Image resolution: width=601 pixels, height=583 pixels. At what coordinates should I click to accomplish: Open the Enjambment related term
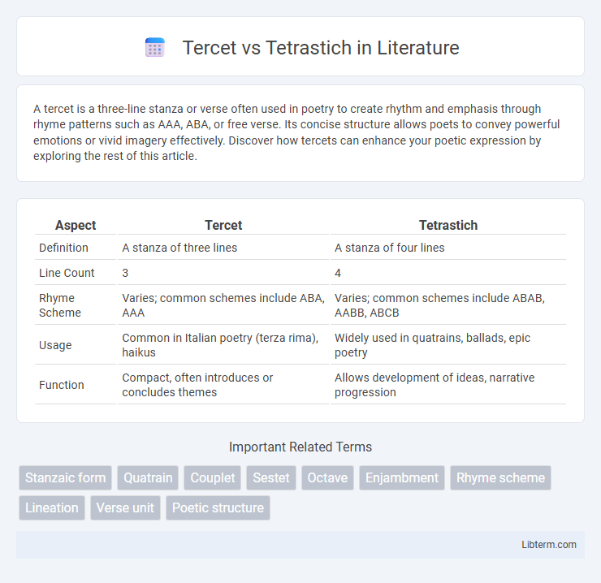(x=402, y=477)
